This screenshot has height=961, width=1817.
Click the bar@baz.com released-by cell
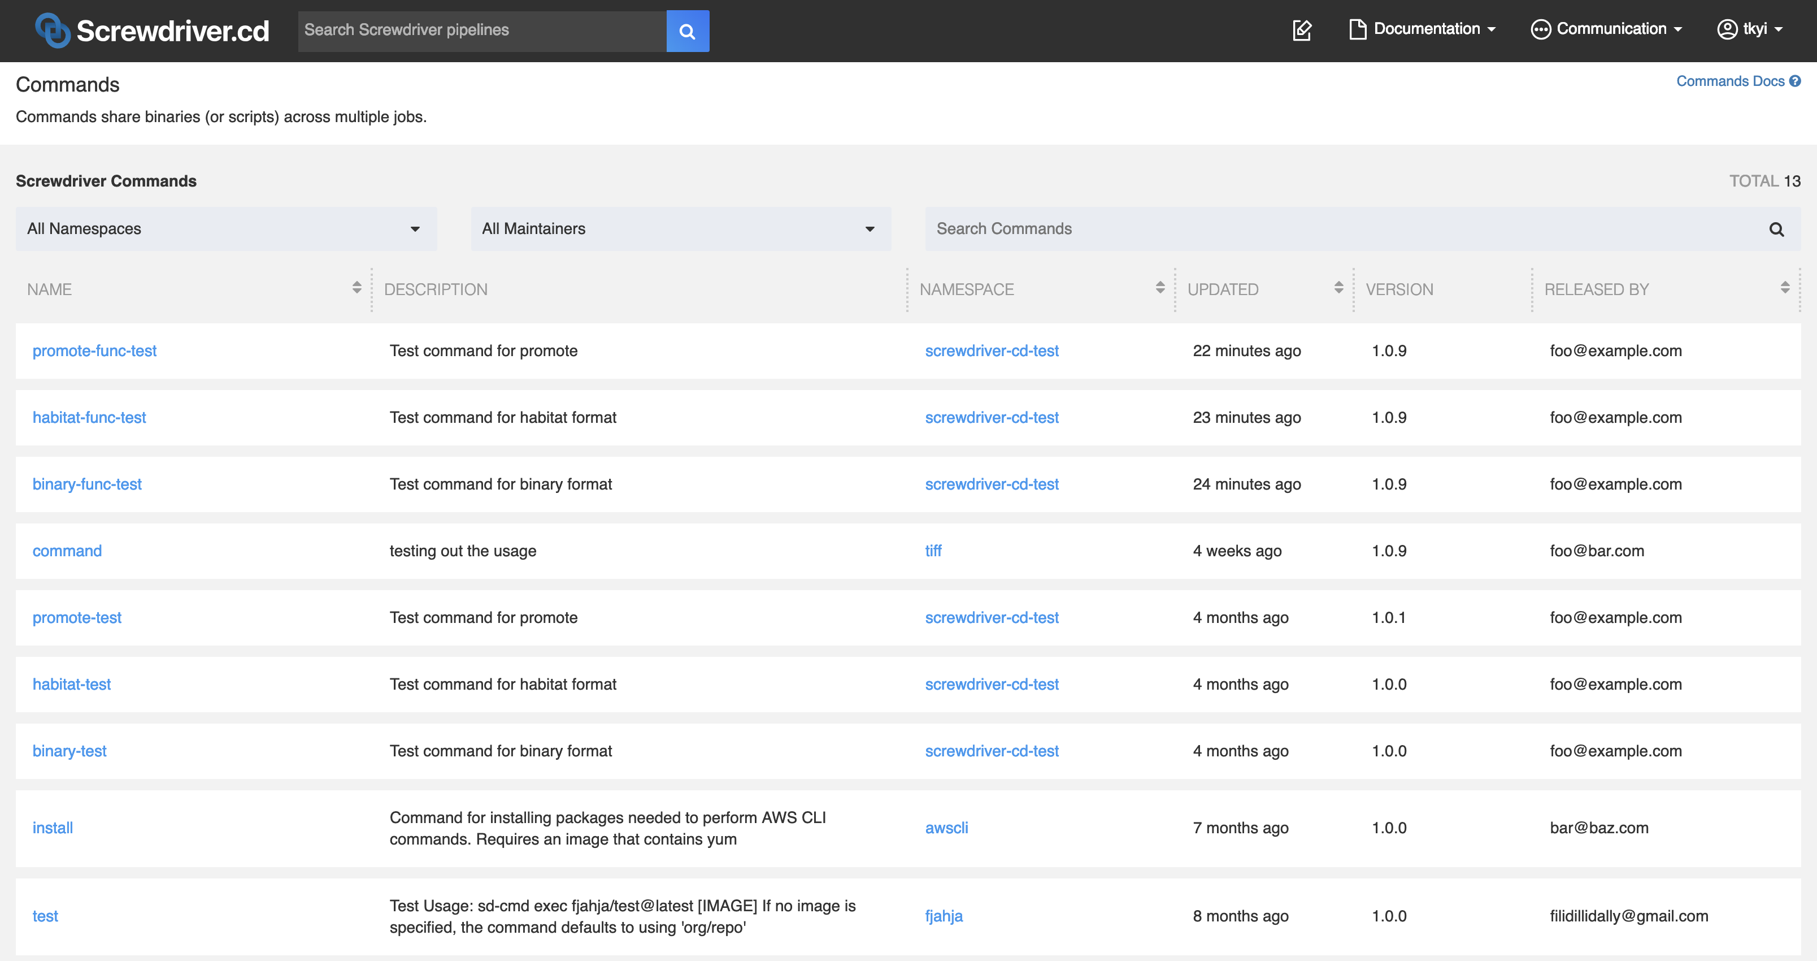coord(1599,828)
